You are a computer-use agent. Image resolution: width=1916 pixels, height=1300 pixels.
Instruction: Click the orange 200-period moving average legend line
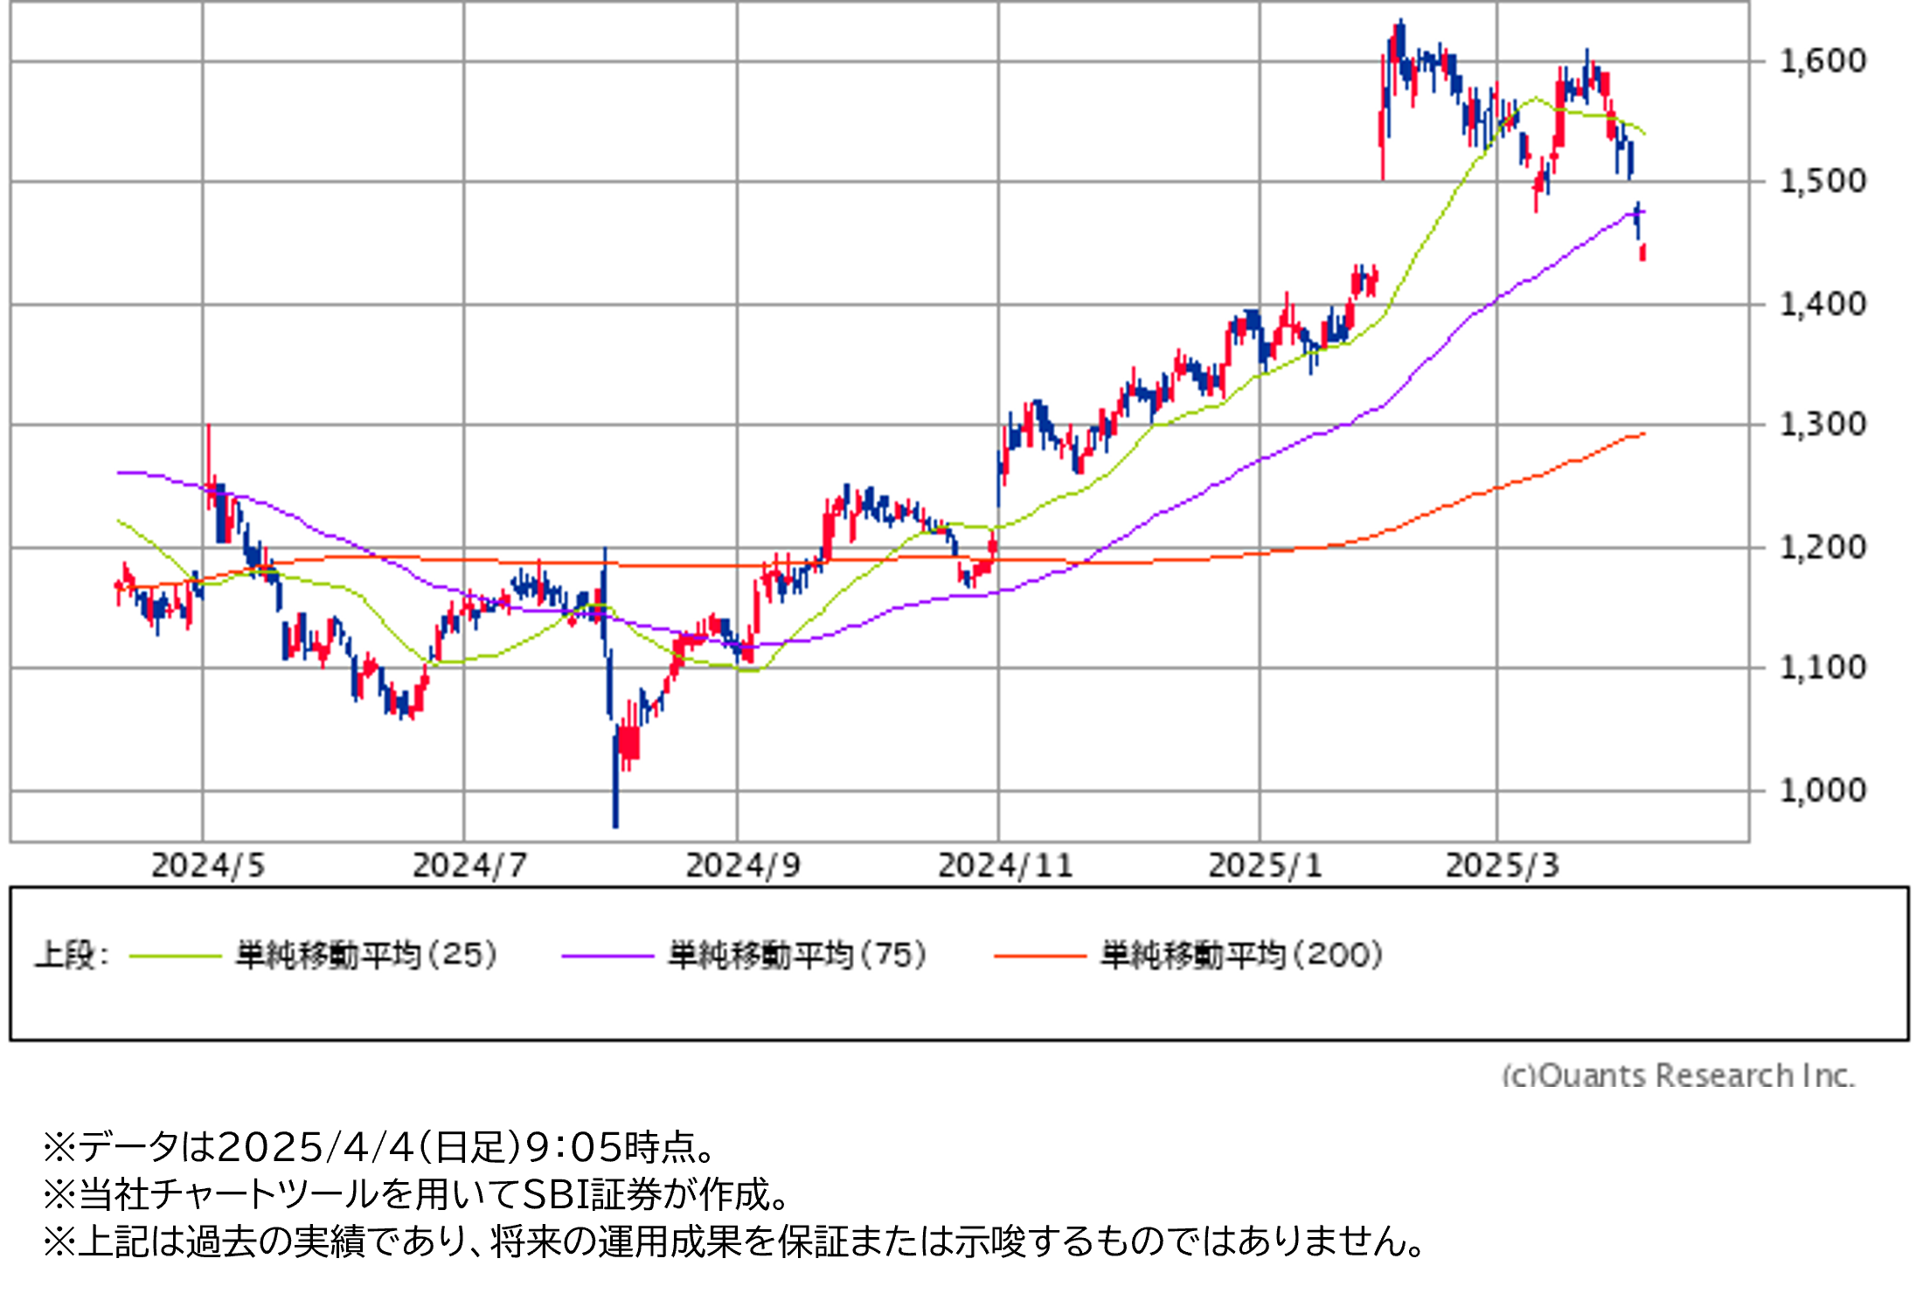(1039, 957)
